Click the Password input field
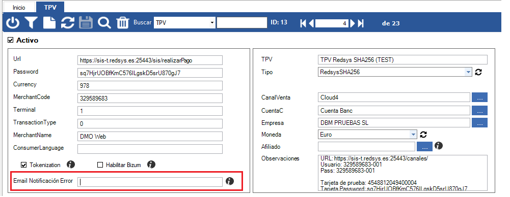Viewport: 510px width, 197px height. (150, 73)
